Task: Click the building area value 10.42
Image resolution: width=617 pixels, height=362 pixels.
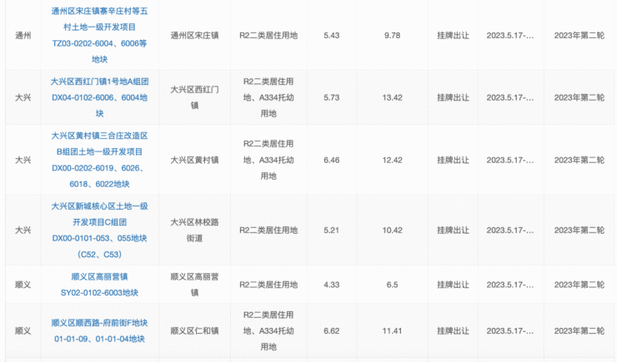Action: (393, 229)
